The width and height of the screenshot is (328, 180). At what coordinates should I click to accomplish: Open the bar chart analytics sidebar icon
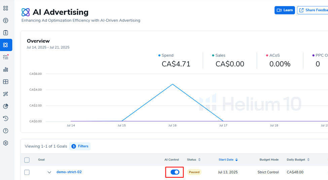[5, 70]
